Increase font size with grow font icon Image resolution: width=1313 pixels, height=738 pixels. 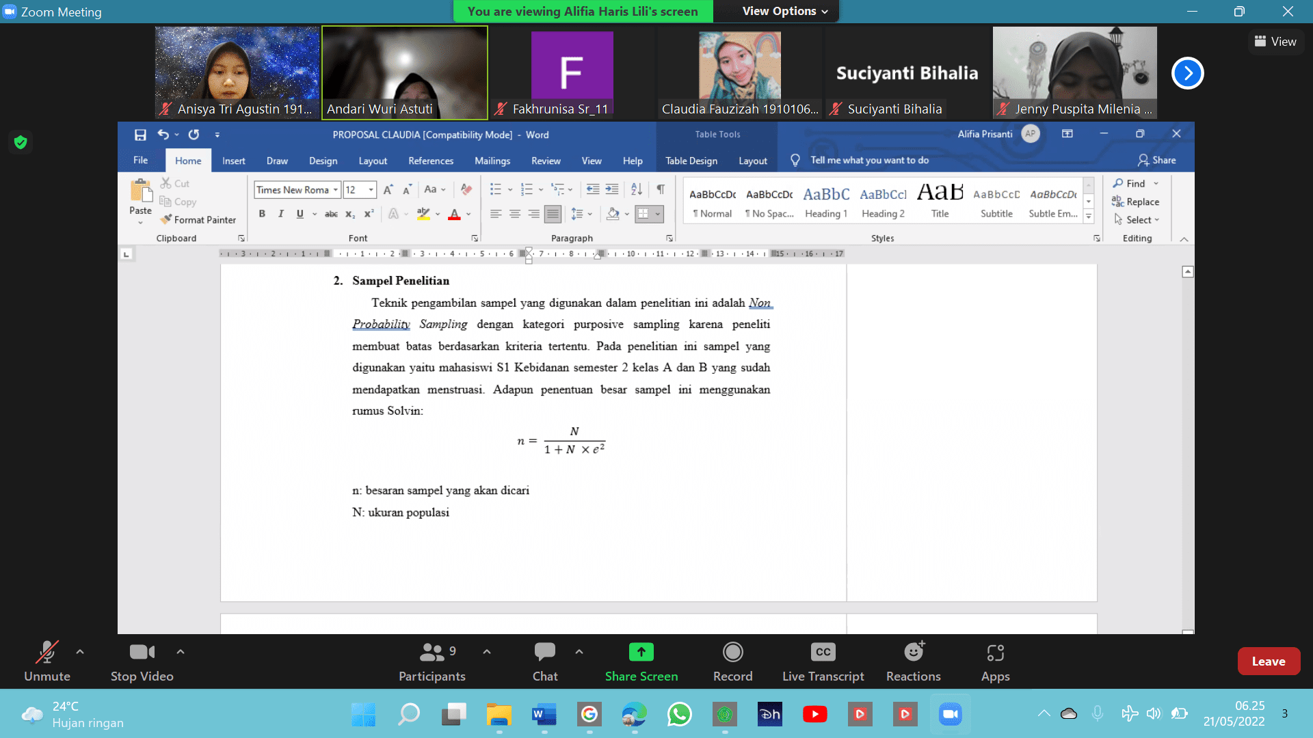tap(388, 190)
